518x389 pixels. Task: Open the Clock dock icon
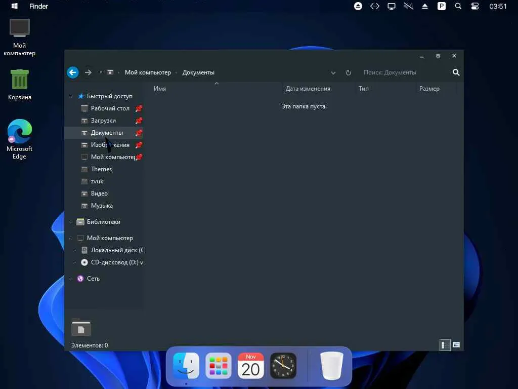(283, 366)
